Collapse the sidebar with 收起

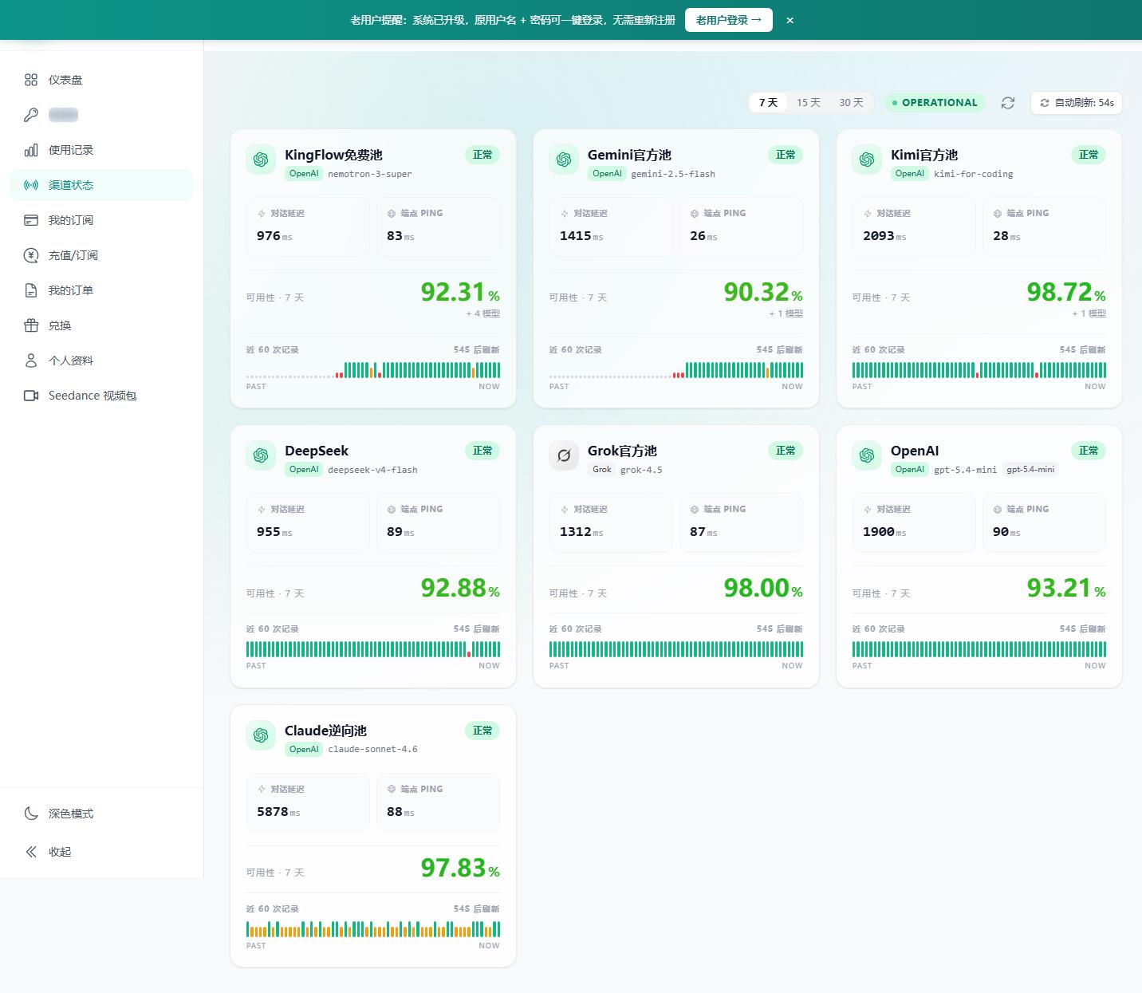[x=102, y=852]
